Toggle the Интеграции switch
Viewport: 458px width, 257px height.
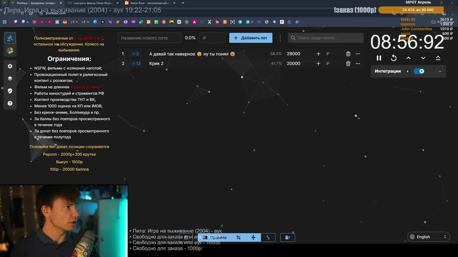click(419, 71)
